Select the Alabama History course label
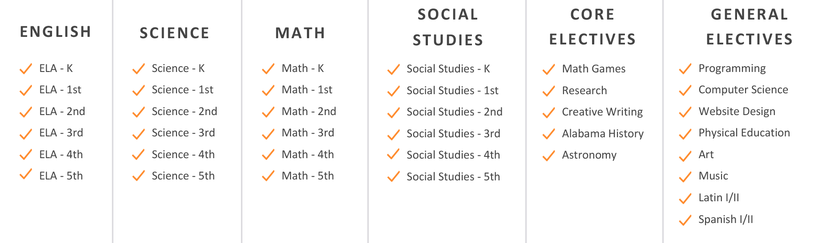This screenshot has width=834, height=243. (602, 134)
